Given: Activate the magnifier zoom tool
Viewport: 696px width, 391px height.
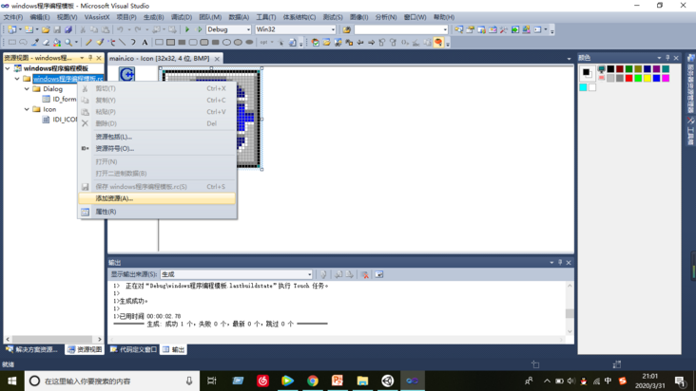Looking at the screenshot, I should (x=68, y=43).
